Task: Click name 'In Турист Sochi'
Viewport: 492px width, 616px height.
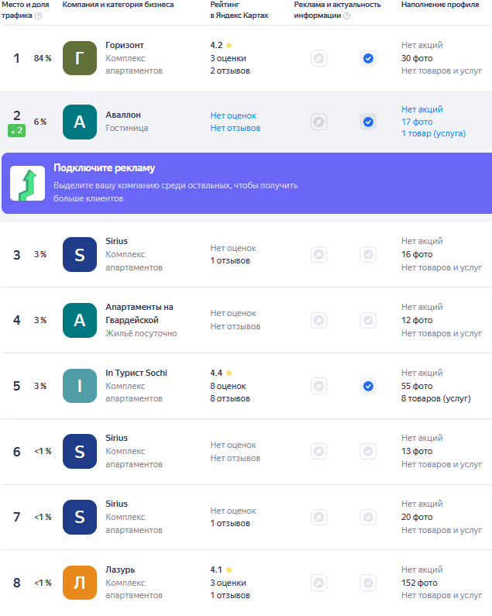Action: pyautogui.click(x=136, y=373)
